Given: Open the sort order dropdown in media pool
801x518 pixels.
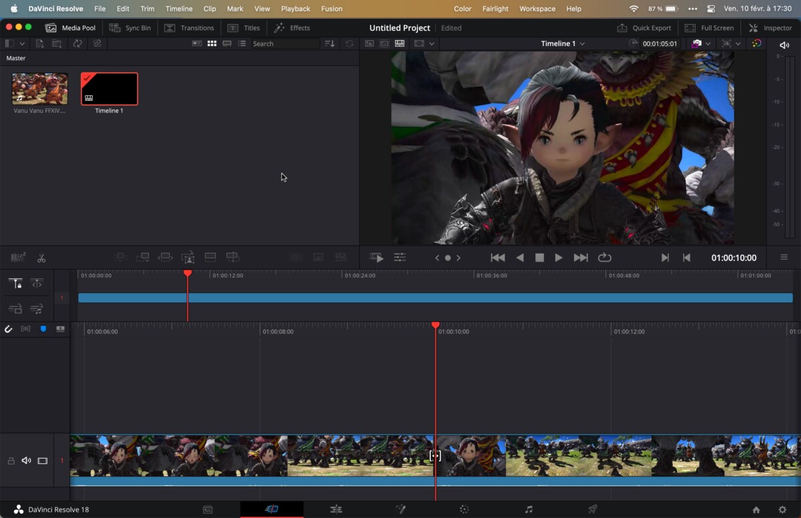Looking at the screenshot, I should [330, 43].
